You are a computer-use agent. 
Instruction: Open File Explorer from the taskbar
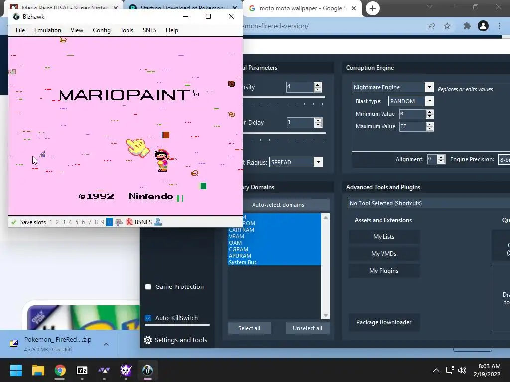pyautogui.click(x=38, y=370)
